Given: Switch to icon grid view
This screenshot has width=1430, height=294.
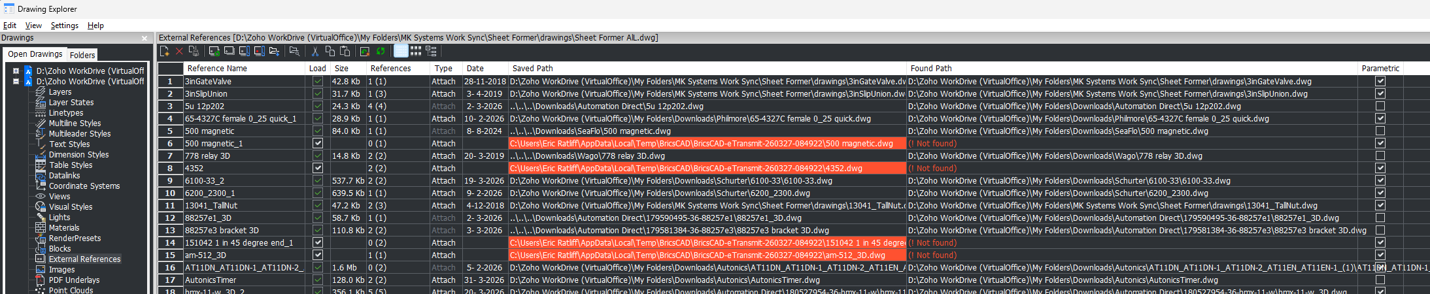Looking at the screenshot, I should pos(416,51).
